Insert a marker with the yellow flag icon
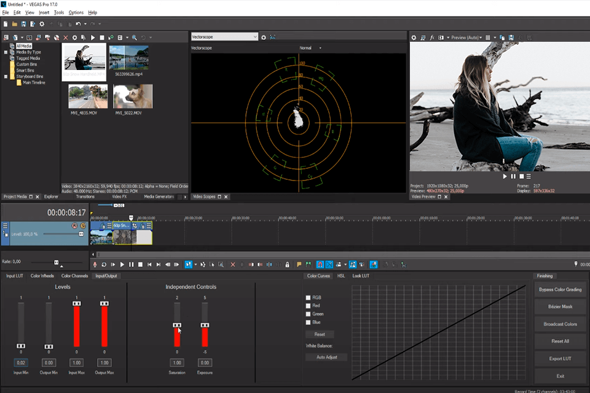This screenshot has height=393, width=590. 299,265
